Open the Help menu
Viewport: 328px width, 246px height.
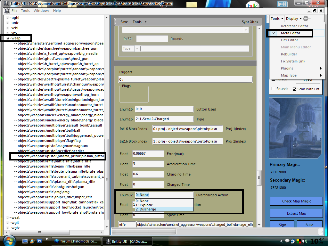point(57,11)
